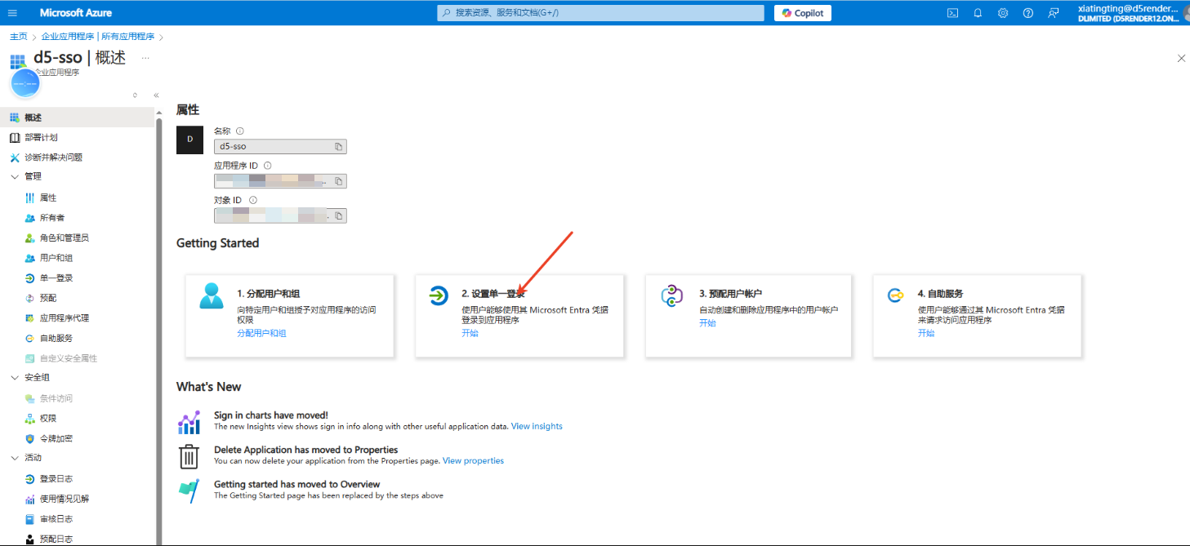Viewport: 1190px width, 546px height.
Task: Click the Delete Application trash icon
Action: 189,456
